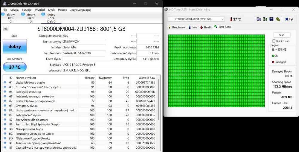Open the Plik menu
This screenshot has height=152, width=299.
[5, 10]
